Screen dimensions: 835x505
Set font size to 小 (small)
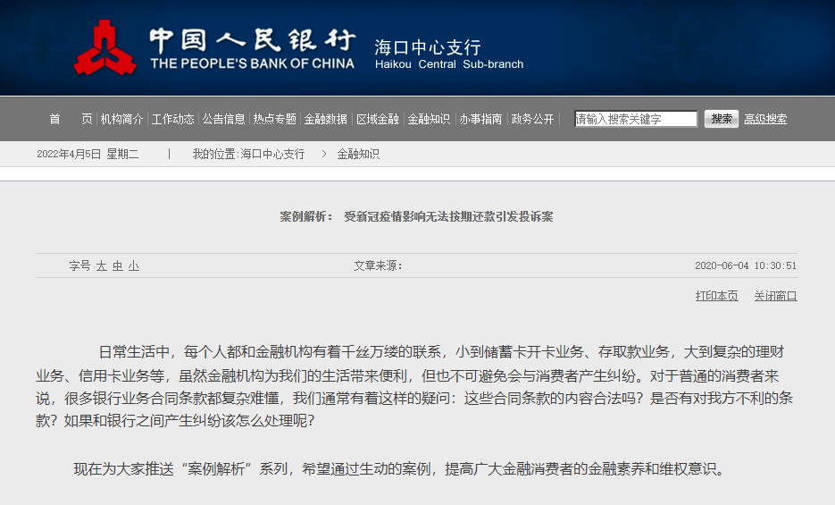tap(134, 265)
